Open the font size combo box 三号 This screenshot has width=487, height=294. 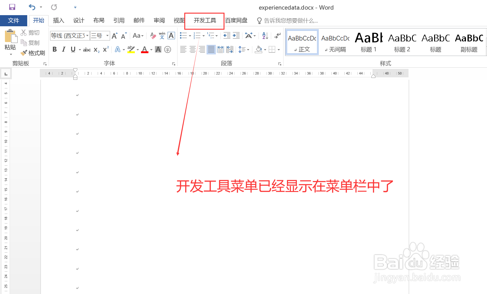point(100,36)
